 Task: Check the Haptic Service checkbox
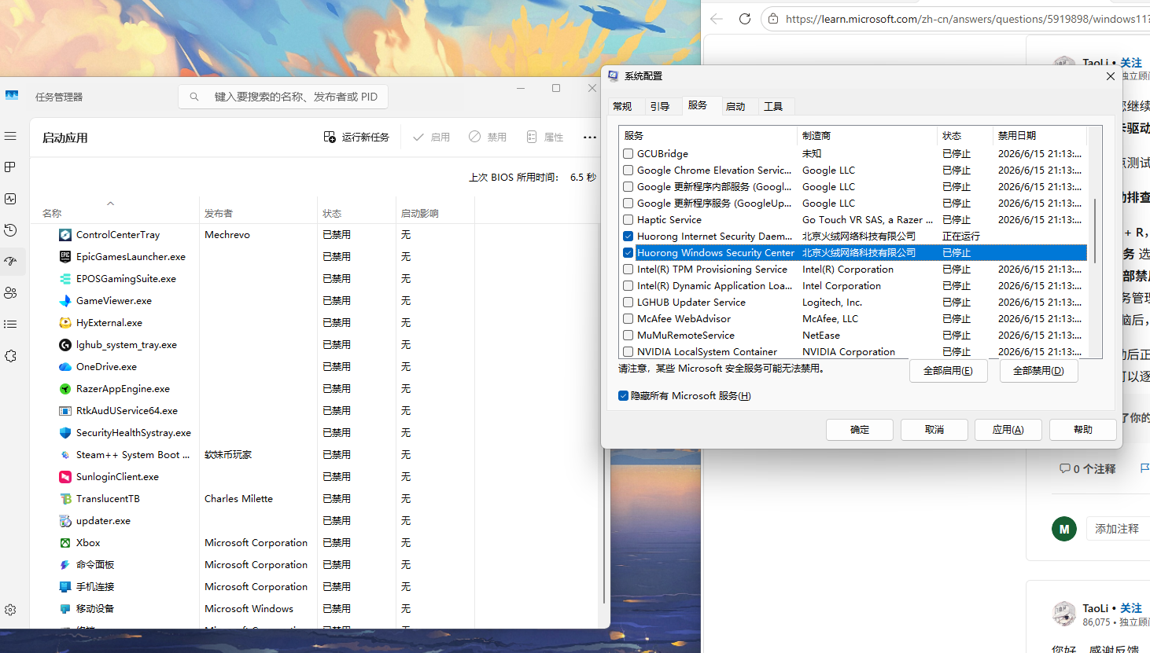click(628, 220)
